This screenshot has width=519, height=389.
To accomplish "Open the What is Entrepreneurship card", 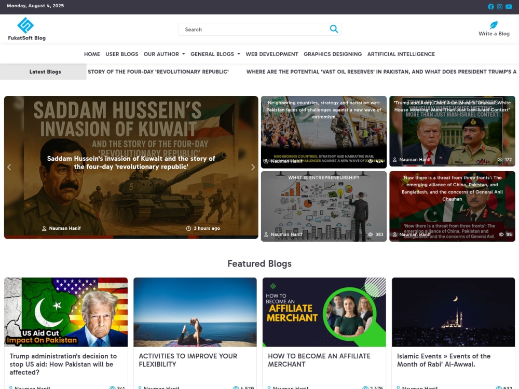I will click(x=324, y=206).
